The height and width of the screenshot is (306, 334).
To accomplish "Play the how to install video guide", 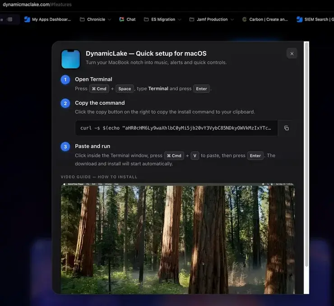I will (178, 238).
